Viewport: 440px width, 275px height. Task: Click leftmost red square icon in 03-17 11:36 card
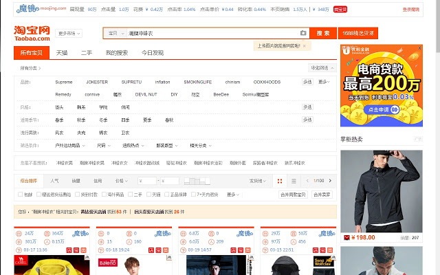coord(69,250)
